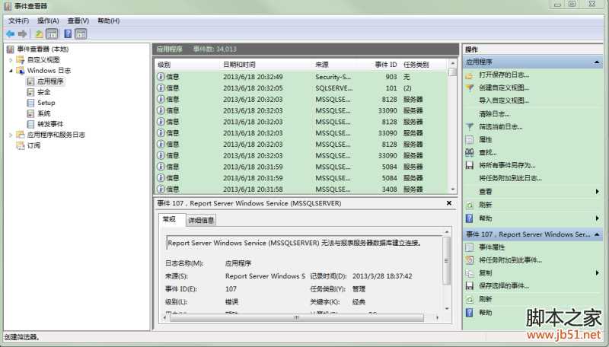The height and width of the screenshot is (347, 609).
Task: Sort the list by 日期和时间 column header
Action: pos(267,65)
